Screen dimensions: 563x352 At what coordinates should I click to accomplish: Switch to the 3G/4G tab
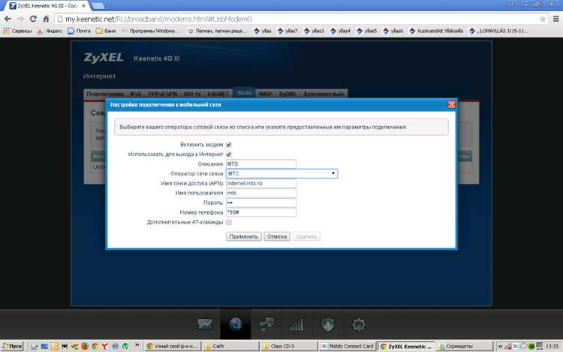(x=244, y=93)
